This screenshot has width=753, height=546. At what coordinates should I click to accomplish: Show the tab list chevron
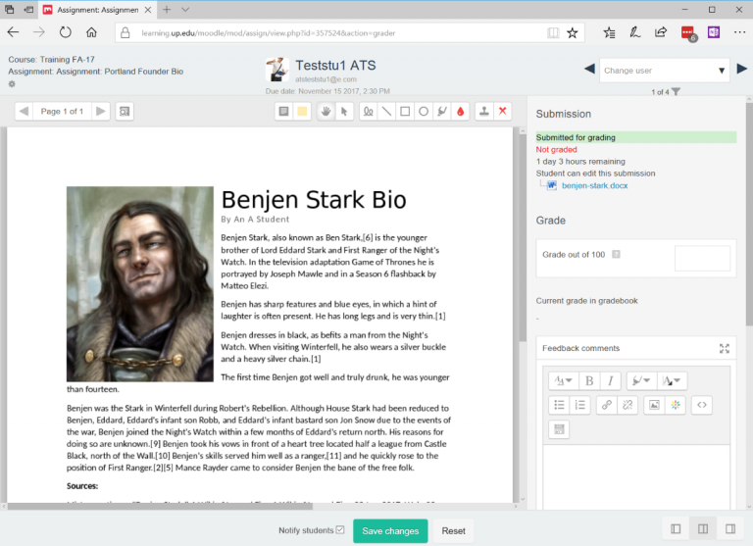(185, 10)
